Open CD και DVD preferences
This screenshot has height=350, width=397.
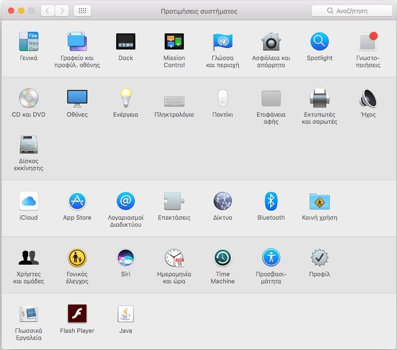click(x=29, y=98)
